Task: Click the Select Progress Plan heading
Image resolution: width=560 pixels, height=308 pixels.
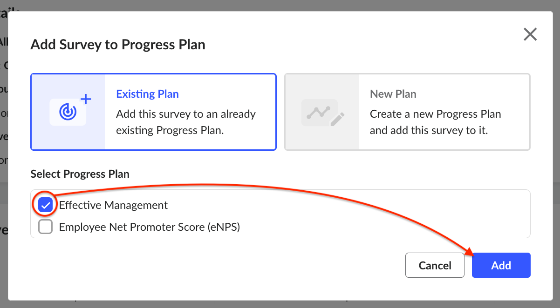Action: pos(80,174)
